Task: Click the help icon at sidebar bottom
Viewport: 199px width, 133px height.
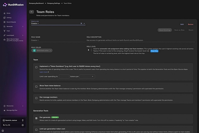Action: point(3,131)
